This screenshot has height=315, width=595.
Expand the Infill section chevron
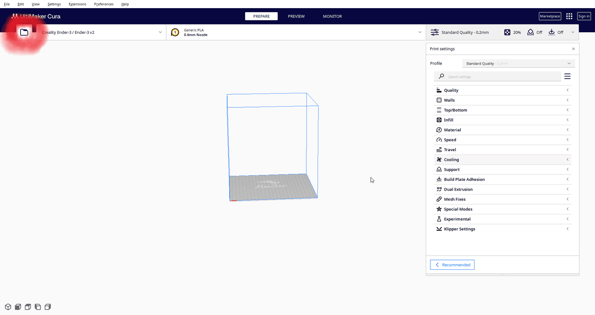tap(567, 120)
